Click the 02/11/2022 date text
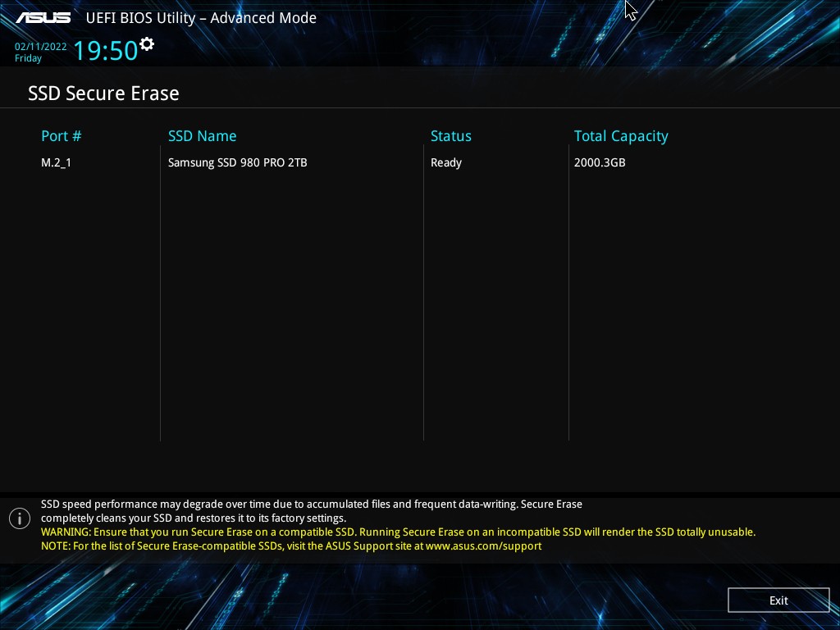 point(41,47)
